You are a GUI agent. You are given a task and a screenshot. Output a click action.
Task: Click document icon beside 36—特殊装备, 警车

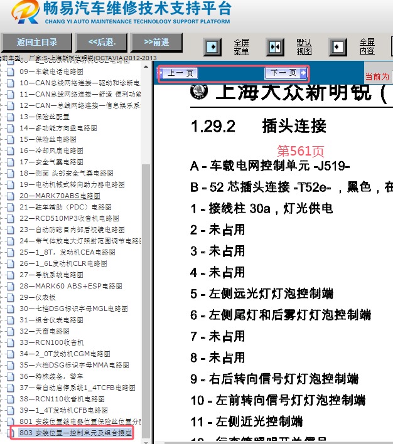click(11, 376)
